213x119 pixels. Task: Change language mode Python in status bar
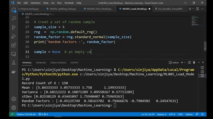coord(189,114)
